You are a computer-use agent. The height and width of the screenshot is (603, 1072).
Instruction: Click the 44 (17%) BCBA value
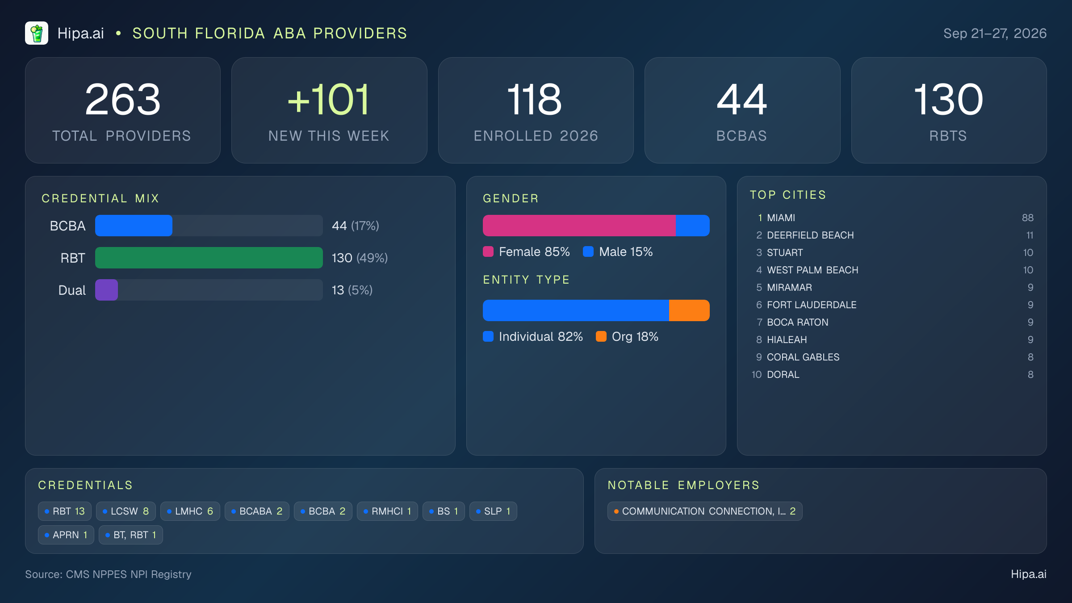(356, 226)
